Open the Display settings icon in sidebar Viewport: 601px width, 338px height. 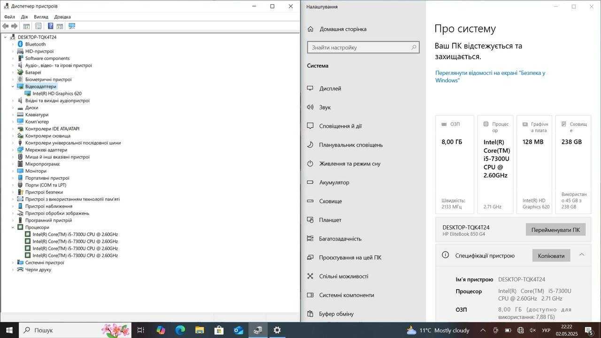(310, 88)
